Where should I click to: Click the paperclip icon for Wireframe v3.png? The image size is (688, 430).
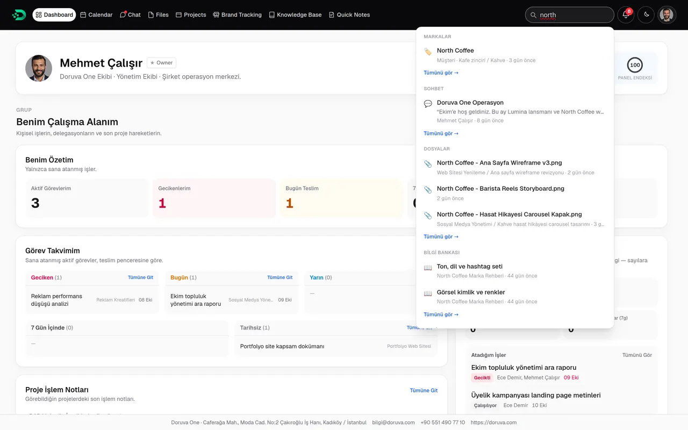[x=428, y=164]
